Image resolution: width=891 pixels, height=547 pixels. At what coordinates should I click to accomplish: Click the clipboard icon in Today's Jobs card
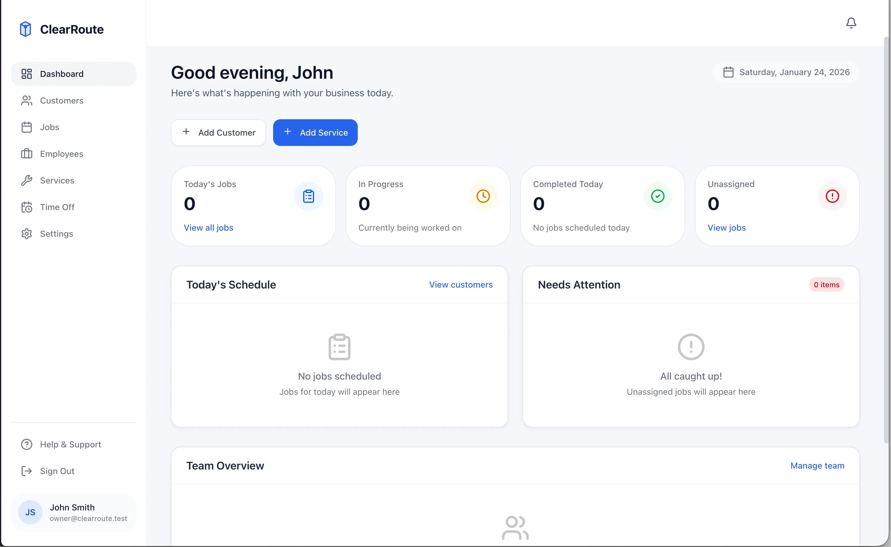coord(308,196)
